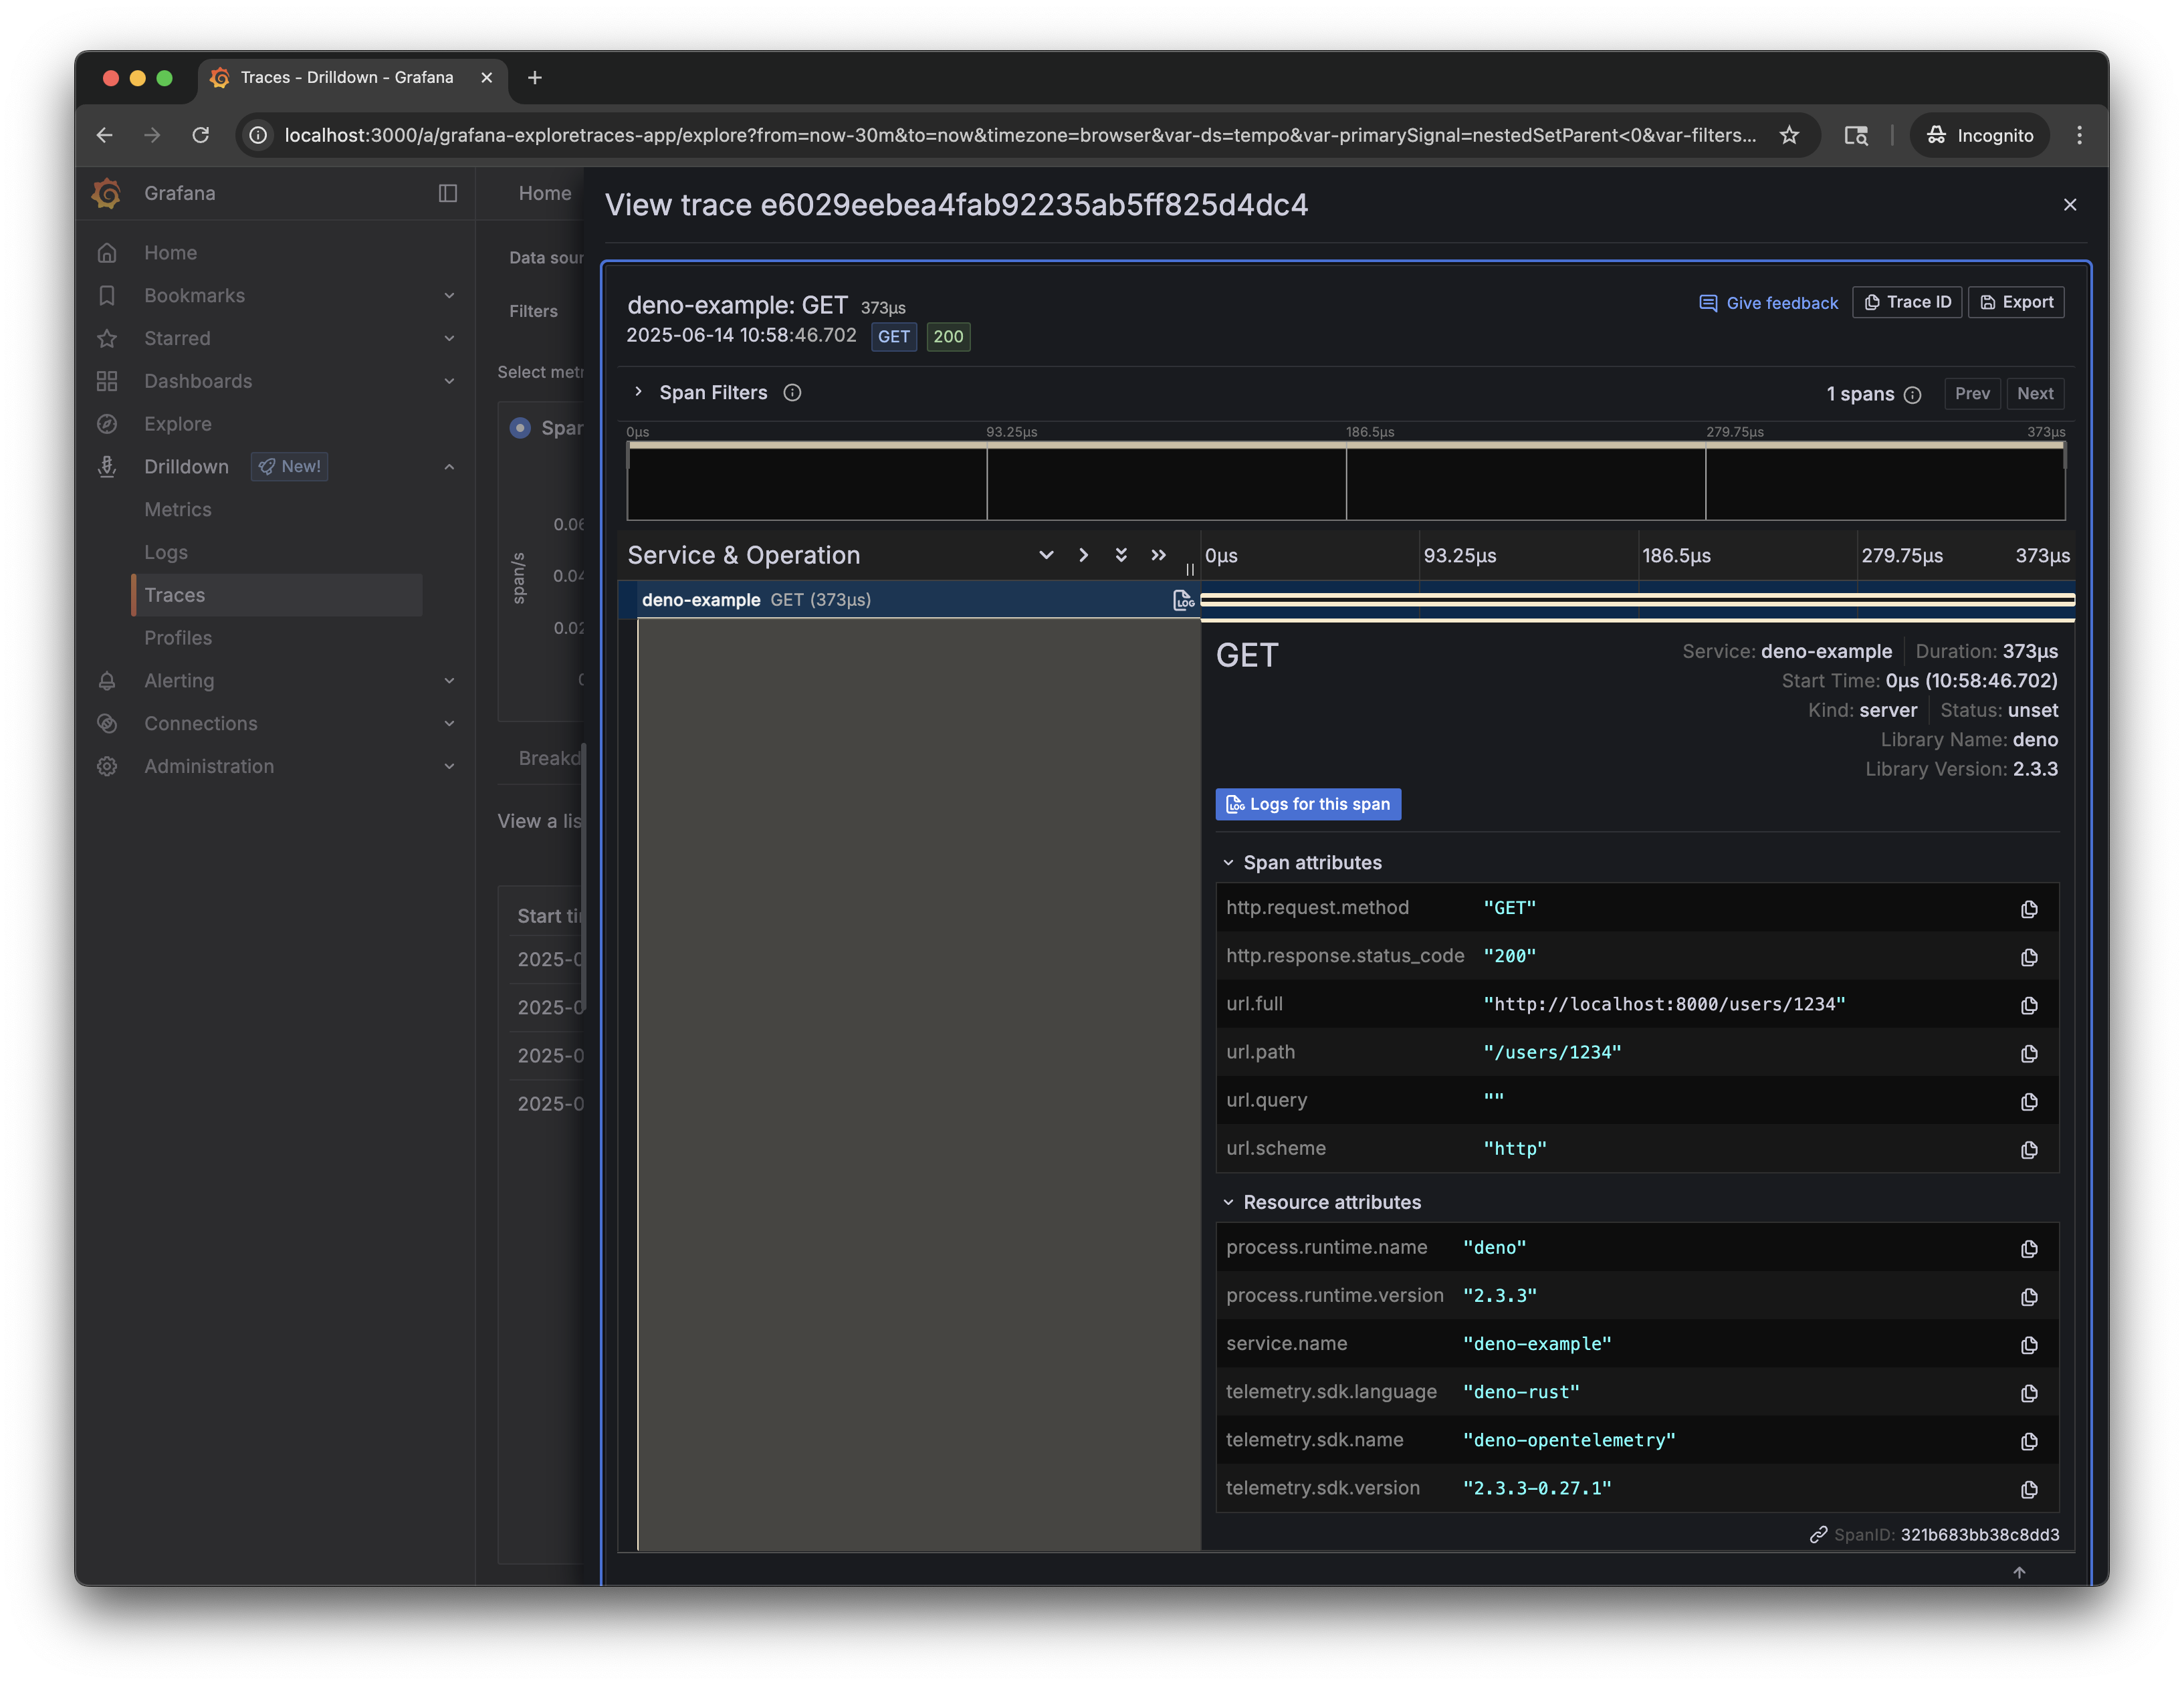Viewport: 2184px width, 1685px height.
Task: Copy the service.name attribute value
Action: coord(2028,1344)
